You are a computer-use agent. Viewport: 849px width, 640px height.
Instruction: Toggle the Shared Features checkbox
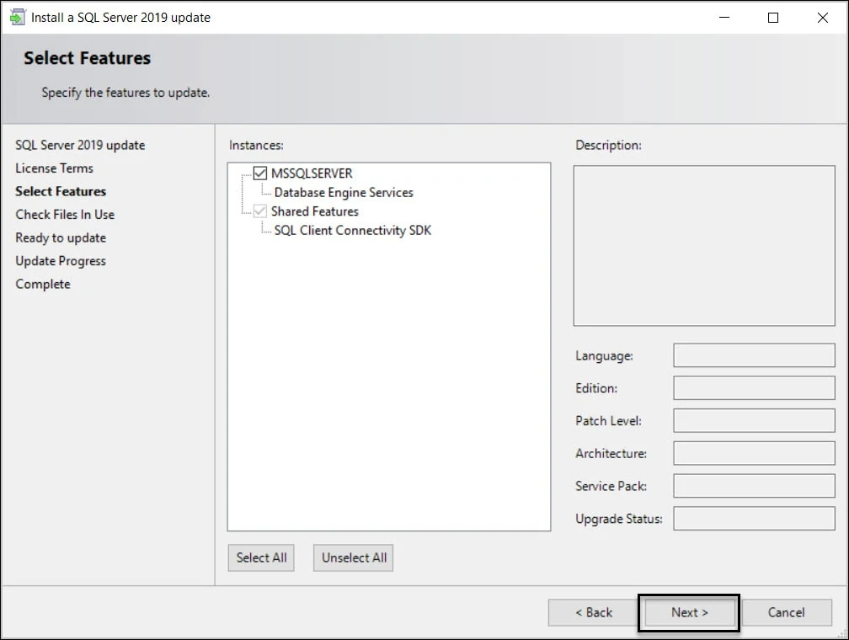[x=260, y=211]
